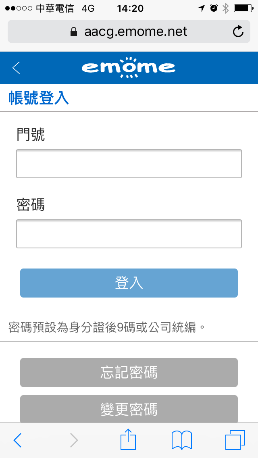Open the Safari bookmarks book icon
258x458 pixels.
click(x=182, y=440)
